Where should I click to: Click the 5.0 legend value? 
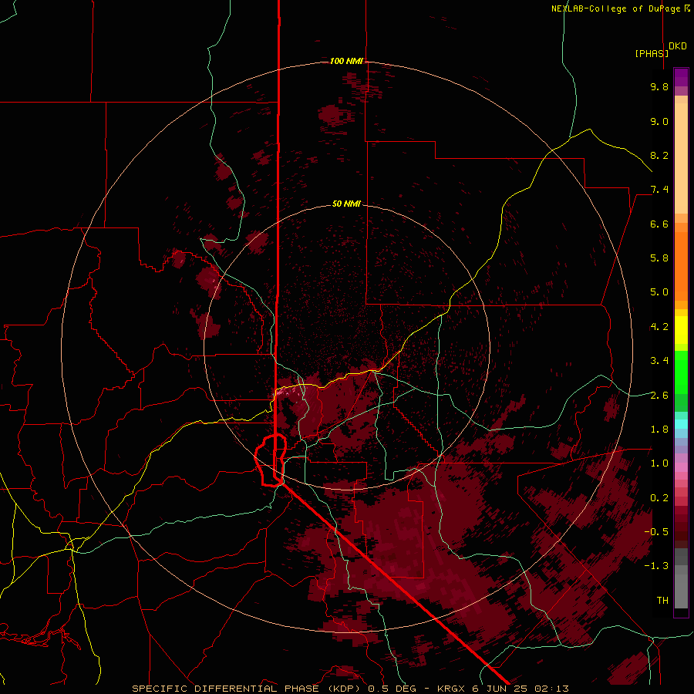pos(659,292)
